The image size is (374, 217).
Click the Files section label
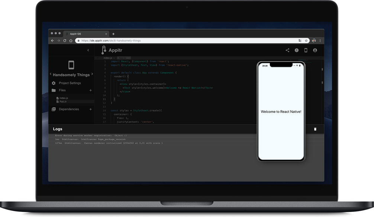click(x=62, y=90)
